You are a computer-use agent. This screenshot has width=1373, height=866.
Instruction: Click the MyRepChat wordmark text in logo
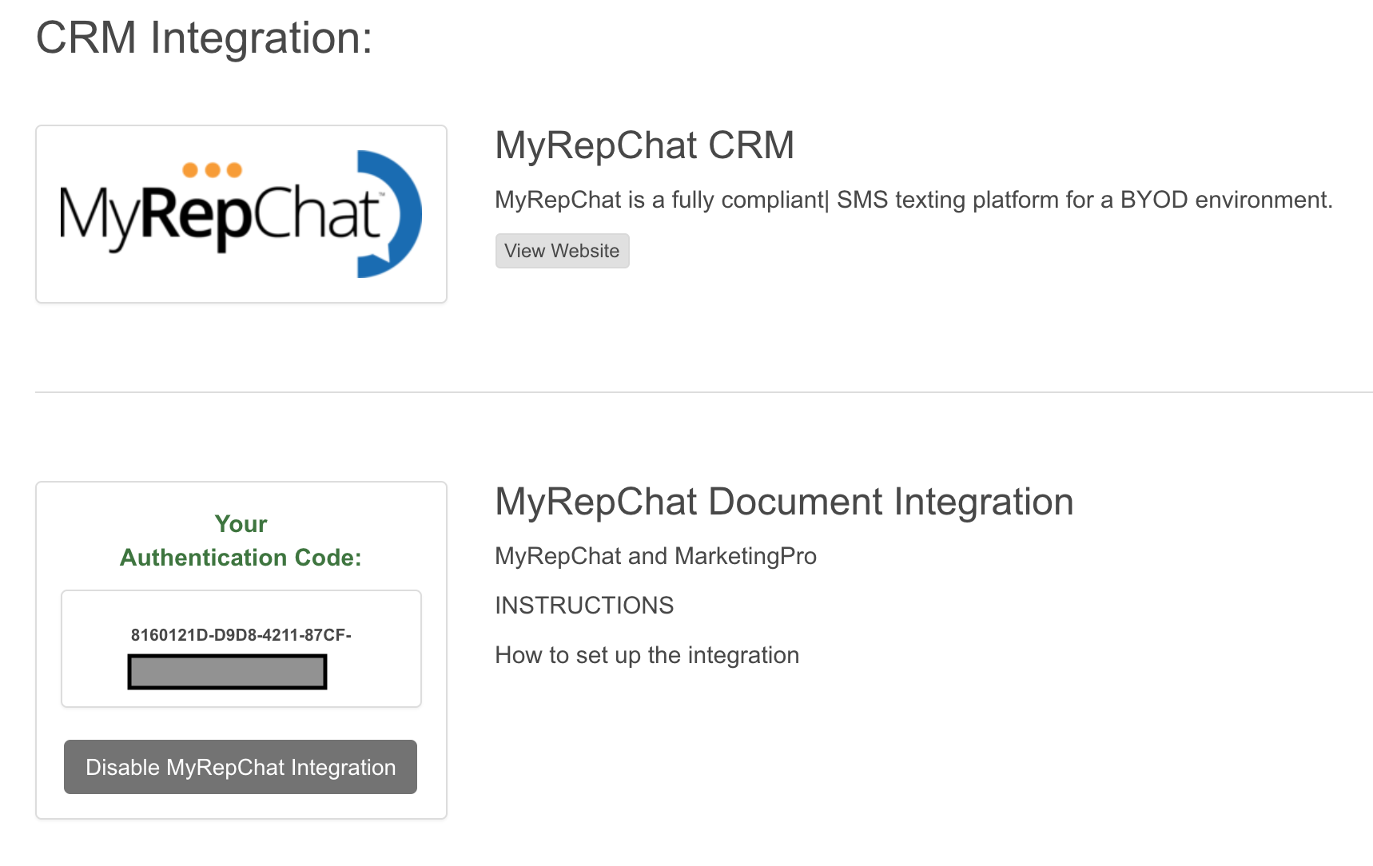pyautogui.click(x=220, y=216)
